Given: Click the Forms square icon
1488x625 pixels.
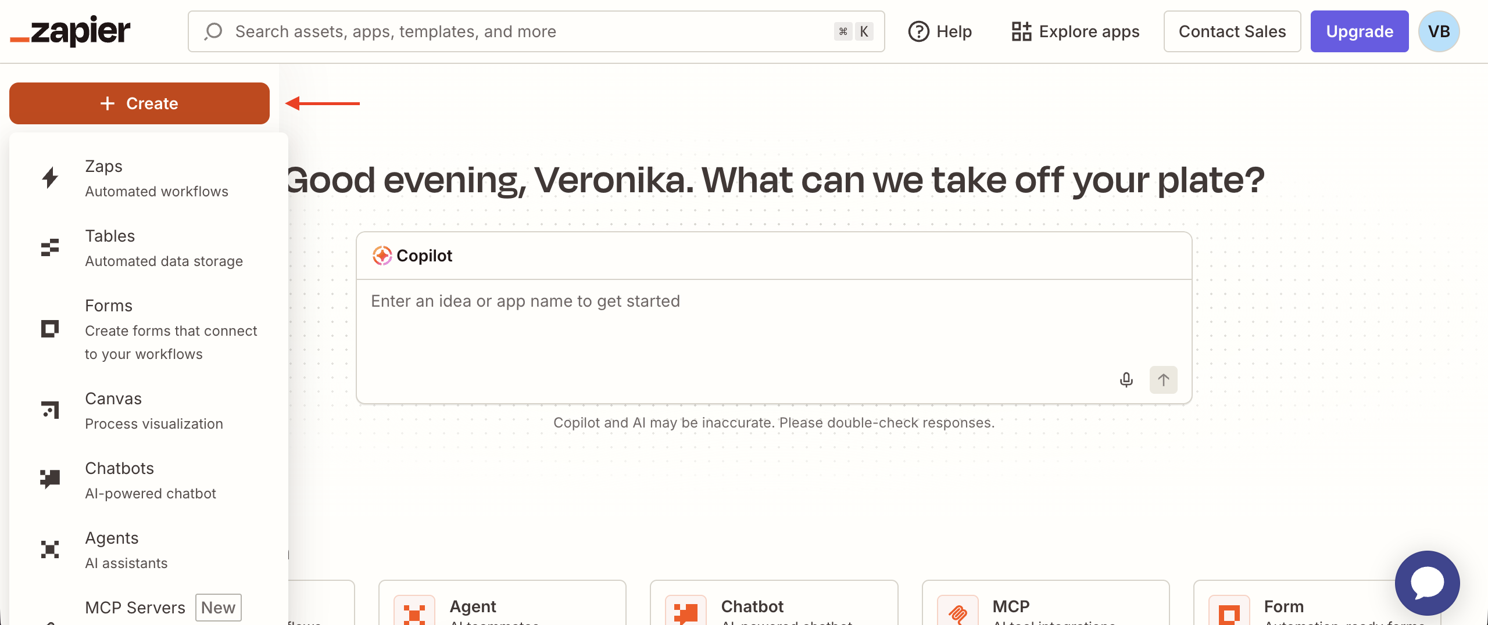Looking at the screenshot, I should pos(50,329).
